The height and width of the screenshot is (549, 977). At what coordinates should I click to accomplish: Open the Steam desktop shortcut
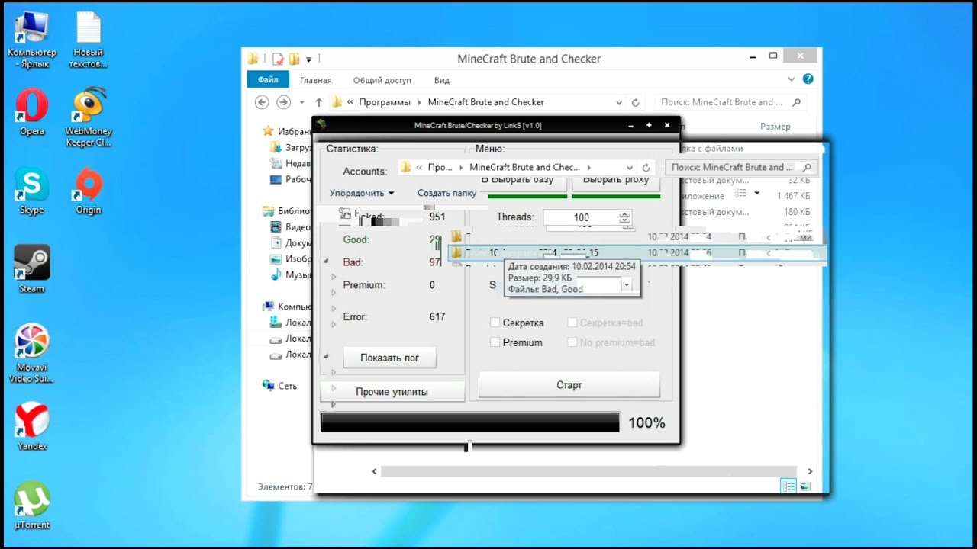pos(32,268)
